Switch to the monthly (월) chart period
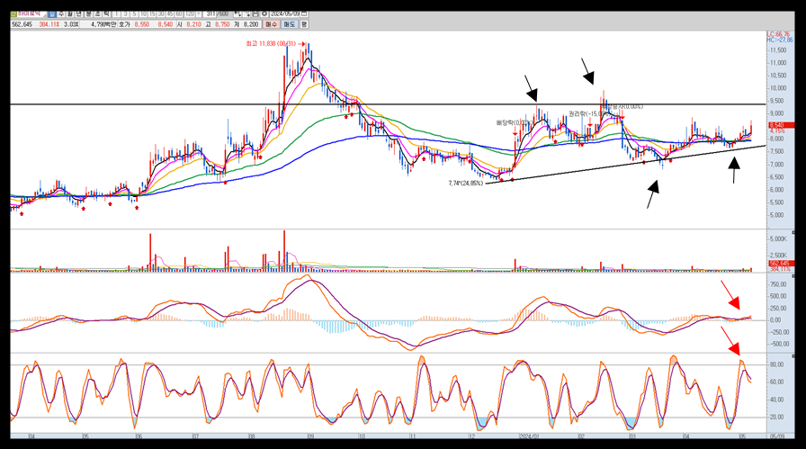 click(70, 13)
